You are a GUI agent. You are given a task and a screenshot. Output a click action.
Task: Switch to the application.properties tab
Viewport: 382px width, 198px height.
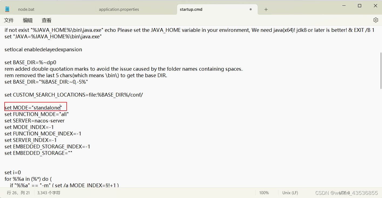(x=119, y=9)
